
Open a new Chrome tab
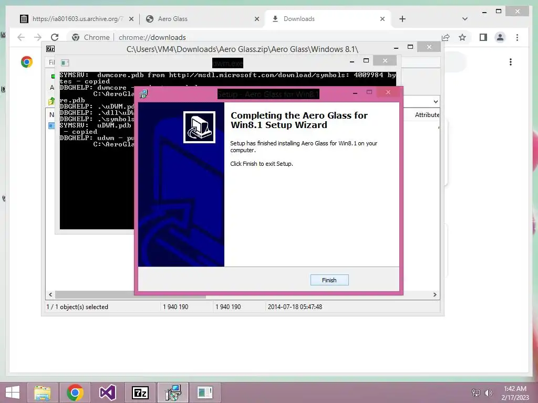pyautogui.click(x=402, y=19)
